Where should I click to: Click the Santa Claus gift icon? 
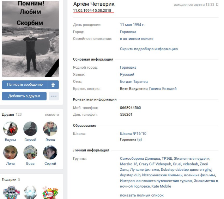[x=50, y=193]
